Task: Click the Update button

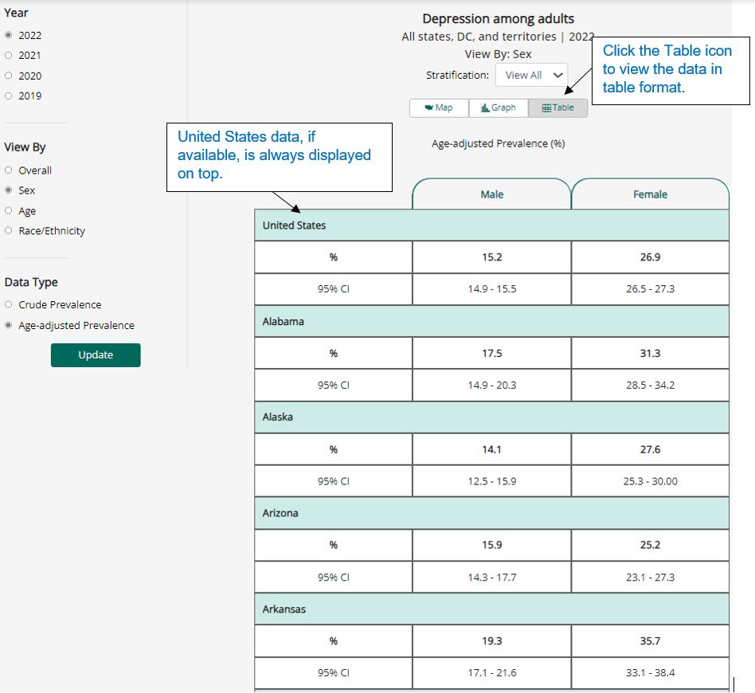Action: tap(95, 355)
